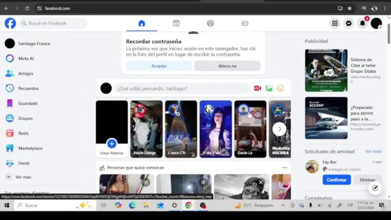Click the feeling emoji icon in composer
This screenshot has height=220, width=391.
[280, 88]
